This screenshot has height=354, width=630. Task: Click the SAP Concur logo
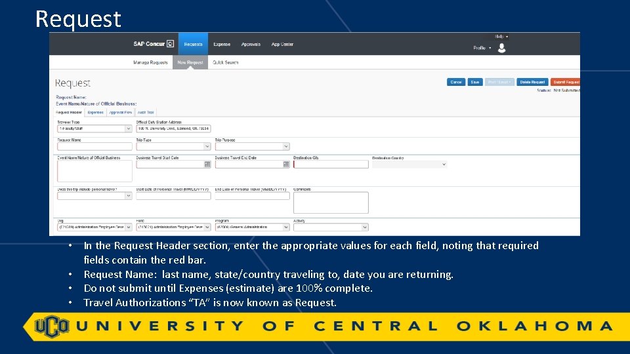(x=154, y=44)
